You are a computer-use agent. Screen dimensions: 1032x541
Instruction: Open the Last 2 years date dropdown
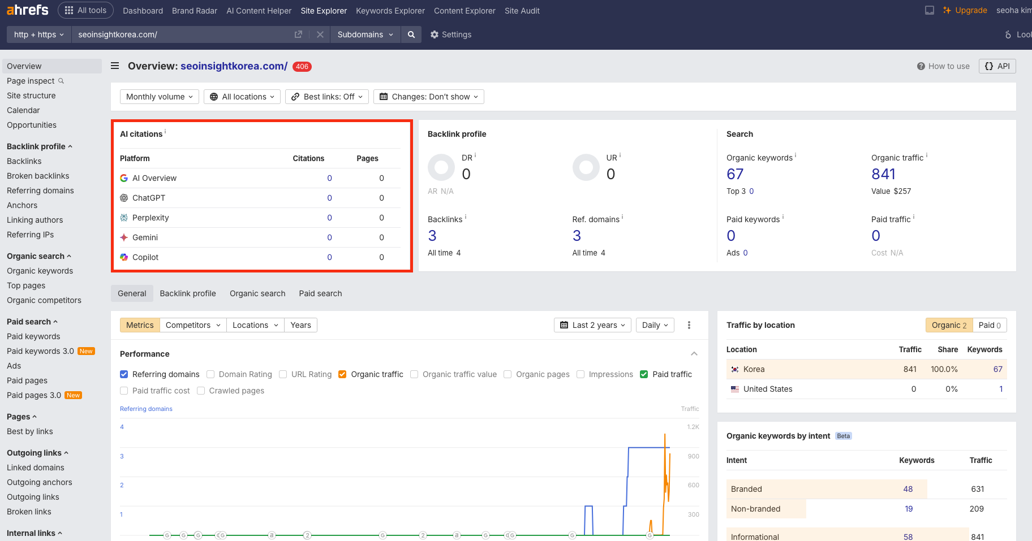click(x=592, y=324)
